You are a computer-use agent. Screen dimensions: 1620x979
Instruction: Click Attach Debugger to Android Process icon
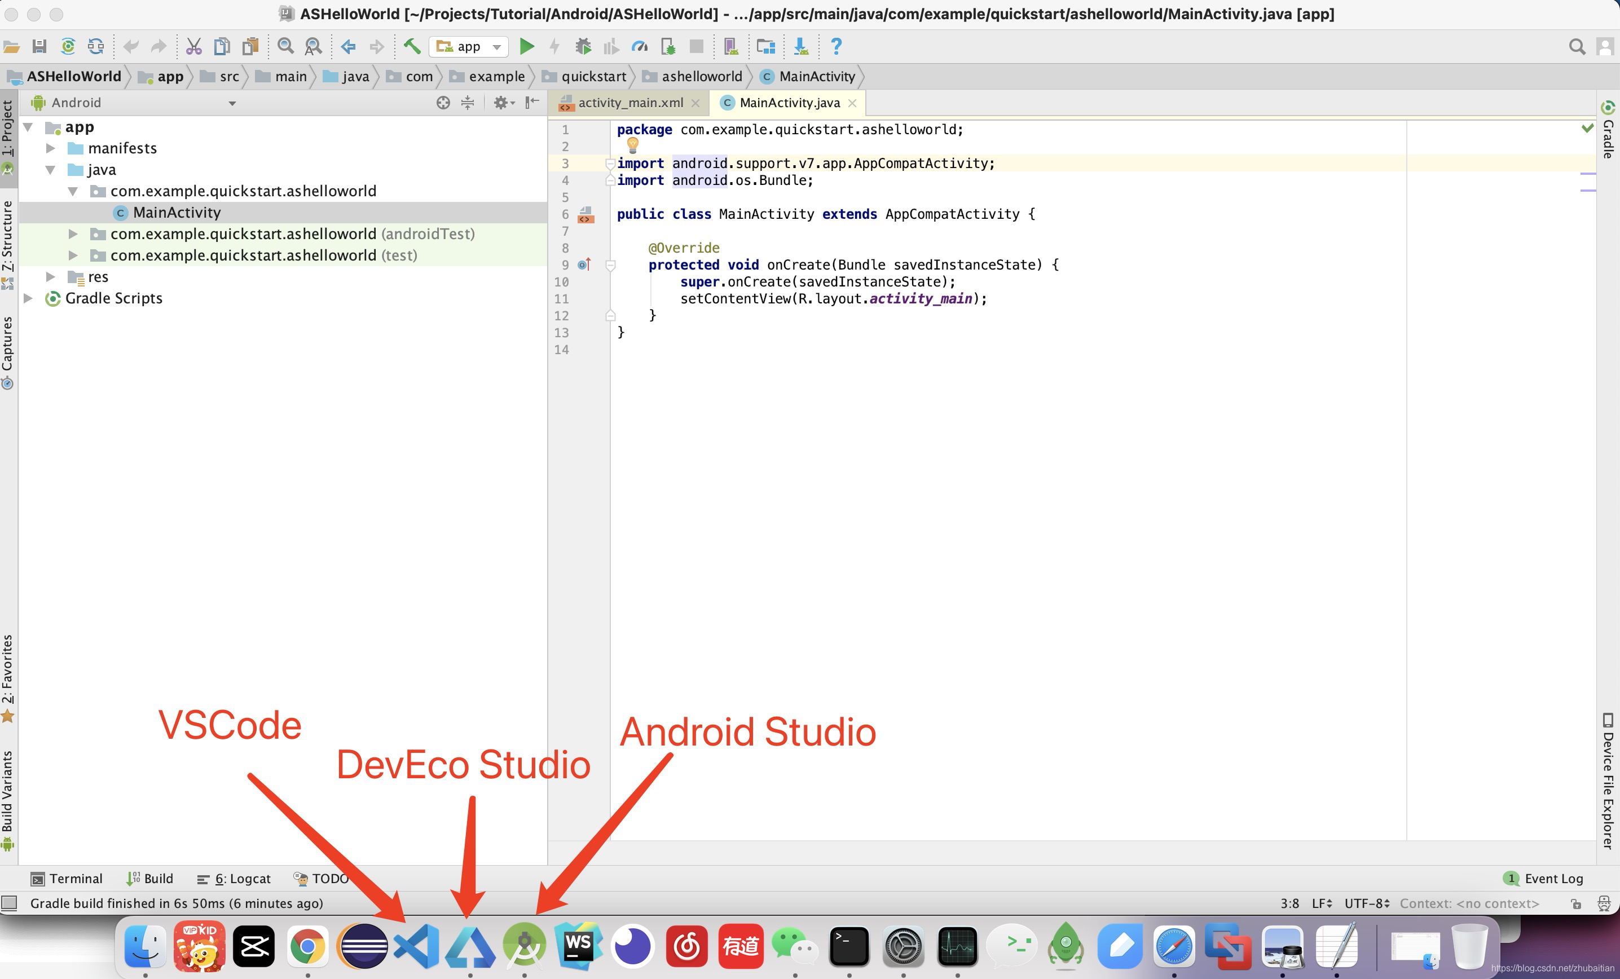[668, 47]
